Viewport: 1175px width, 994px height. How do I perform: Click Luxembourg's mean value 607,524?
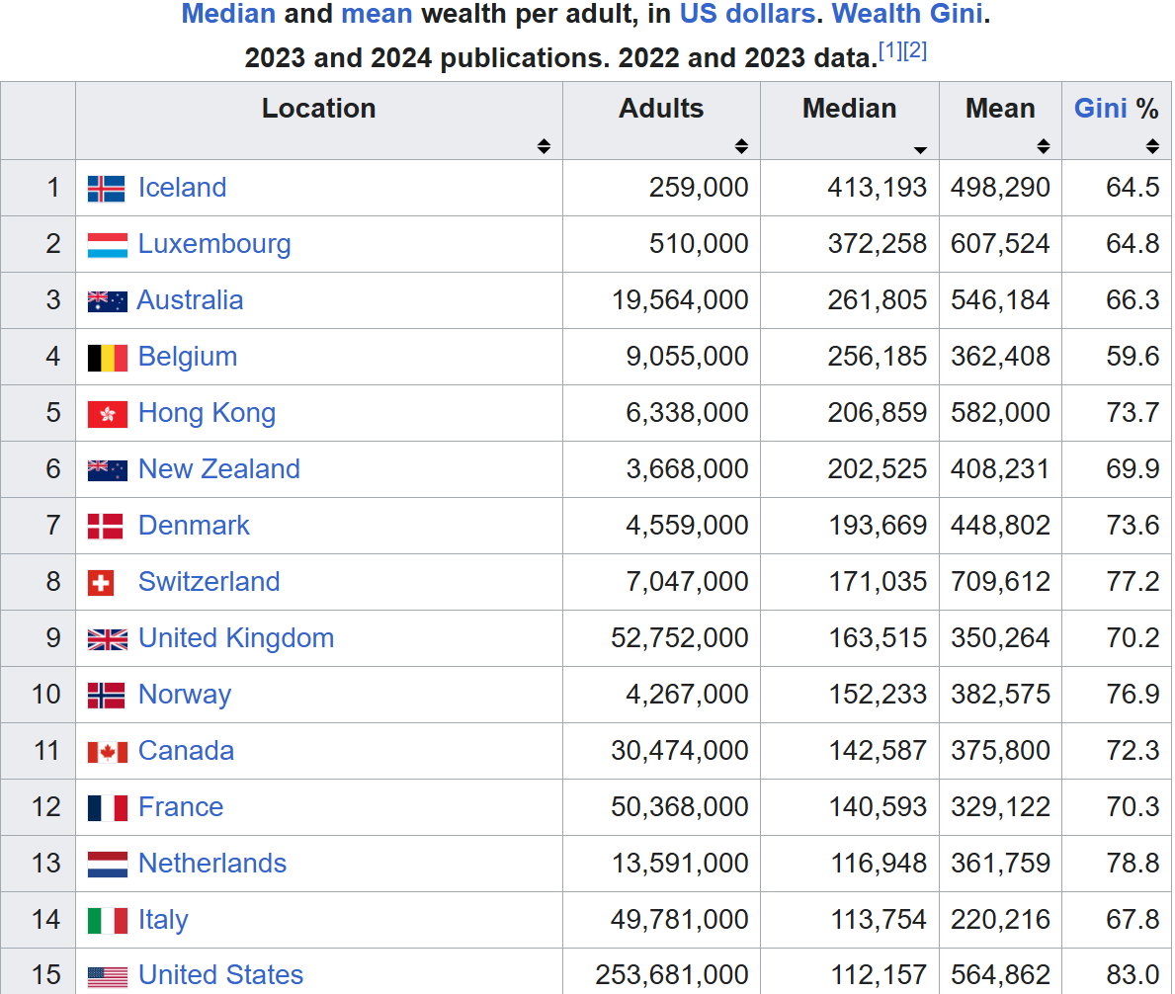pyautogui.click(x=1000, y=244)
